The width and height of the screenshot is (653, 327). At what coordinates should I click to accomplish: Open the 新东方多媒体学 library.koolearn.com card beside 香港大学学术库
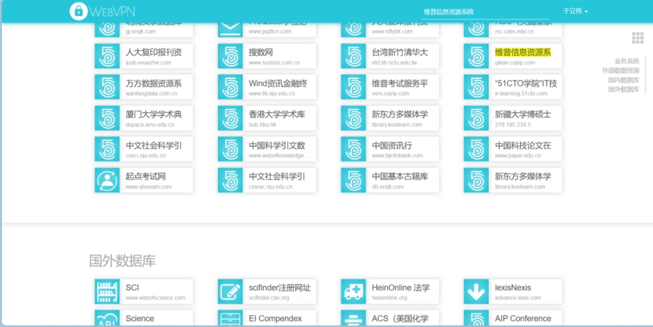click(x=390, y=118)
